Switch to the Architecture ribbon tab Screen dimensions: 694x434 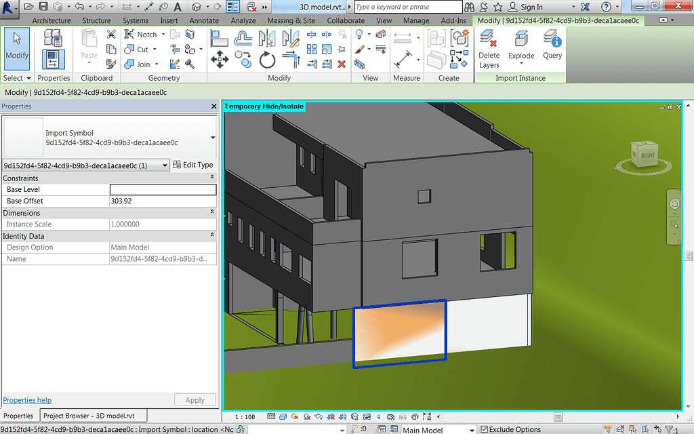[x=53, y=20]
